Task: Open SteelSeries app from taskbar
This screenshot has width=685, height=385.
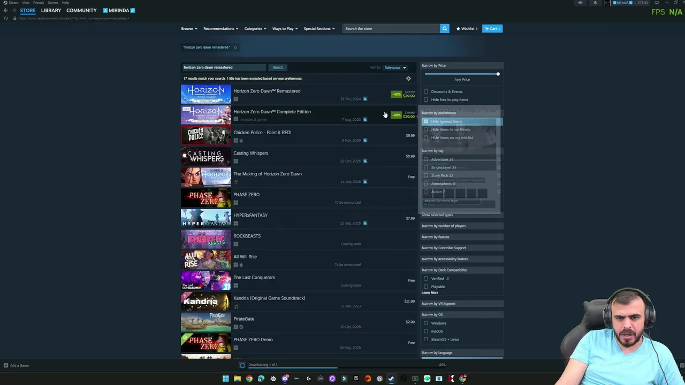Action: (x=273, y=379)
